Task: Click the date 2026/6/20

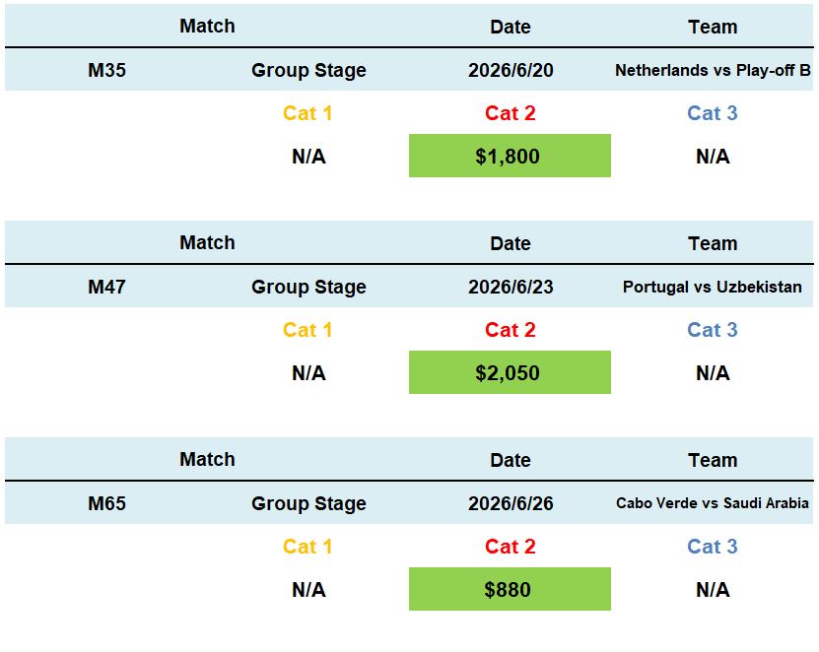Action: 511,70
